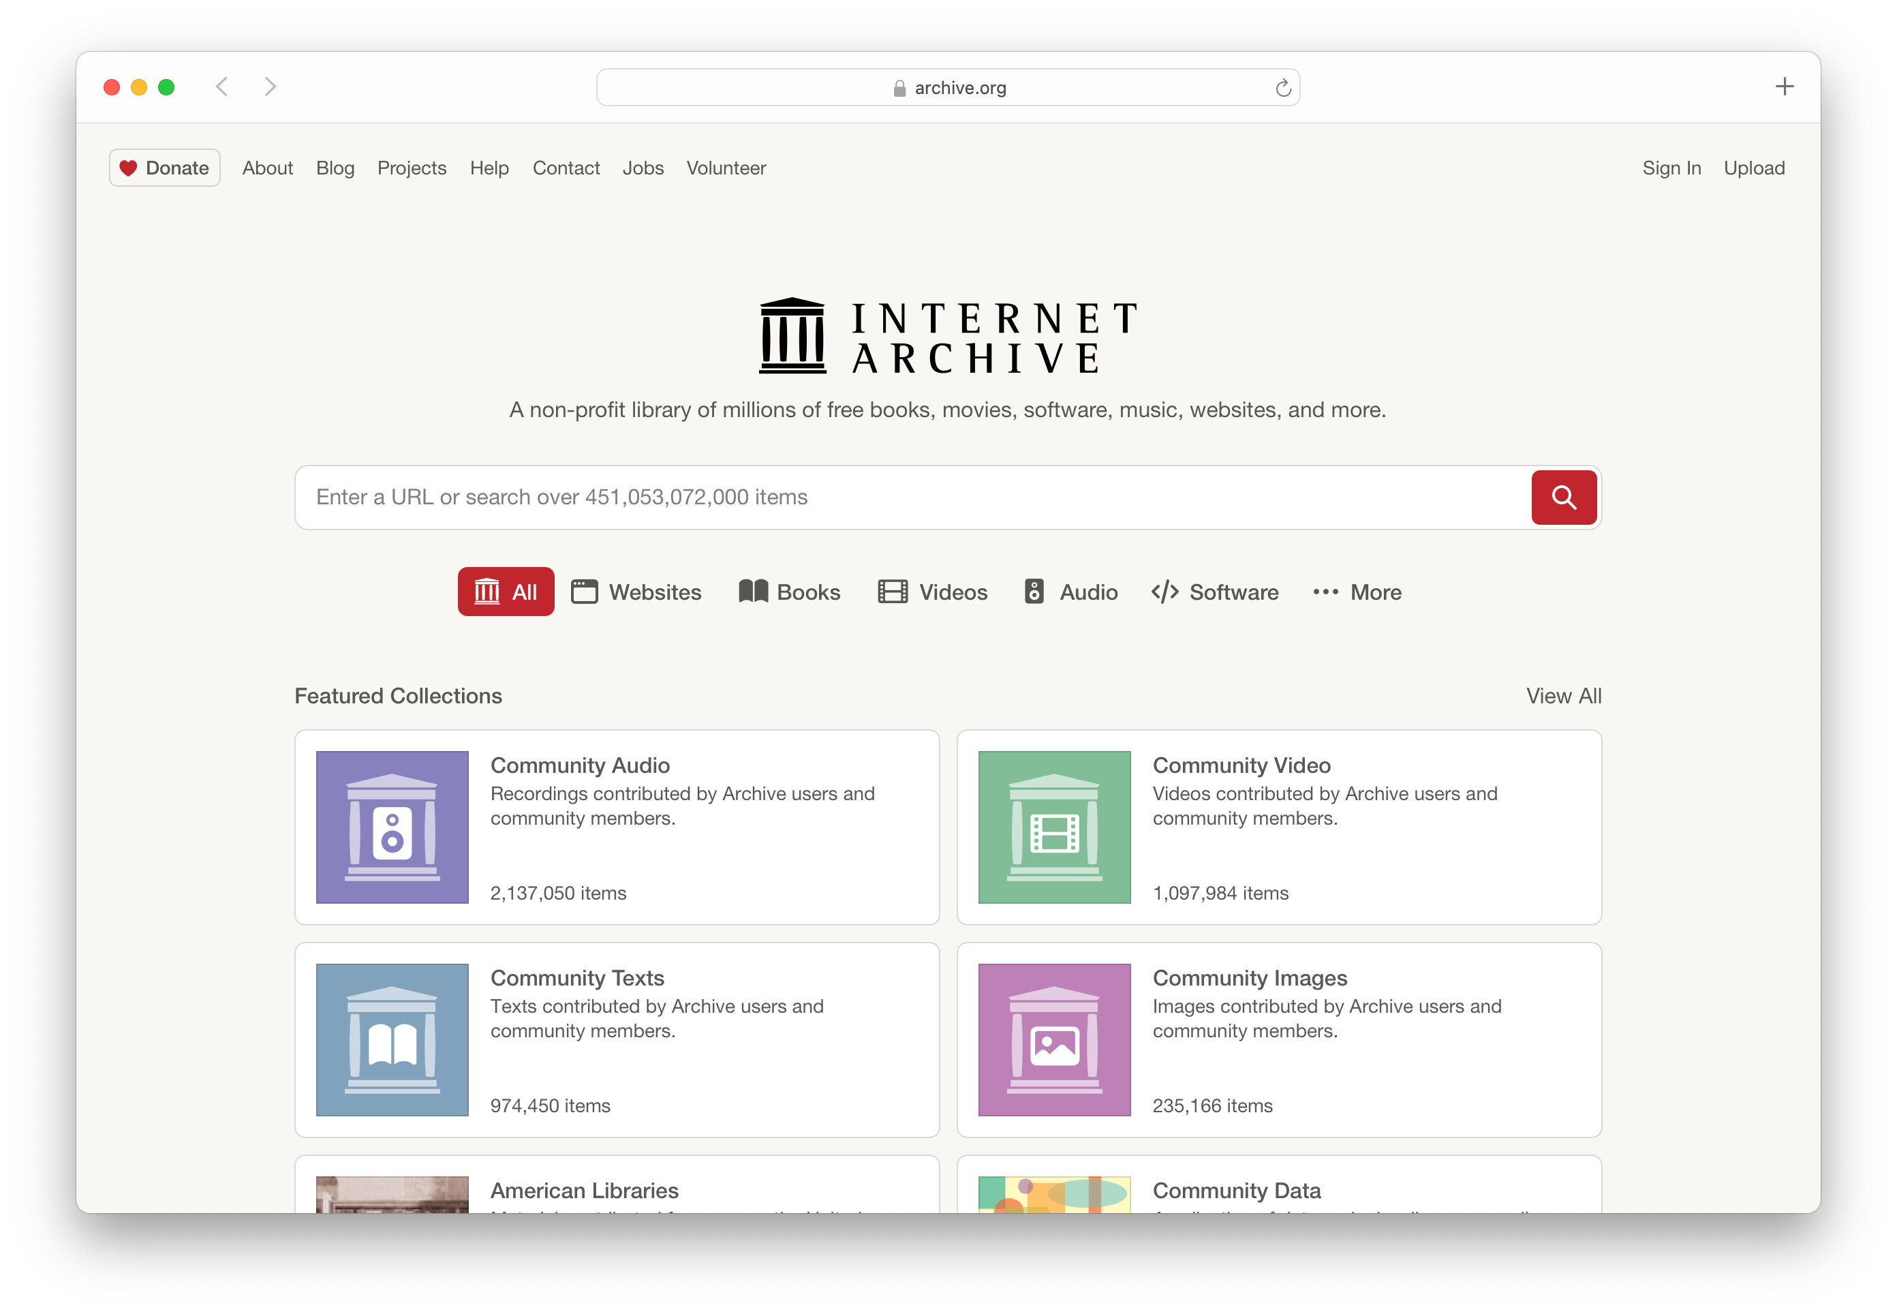Select the Books filter tab
Image resolution: width=1897 pixels, height=1314 pixels.
point(789,592)
